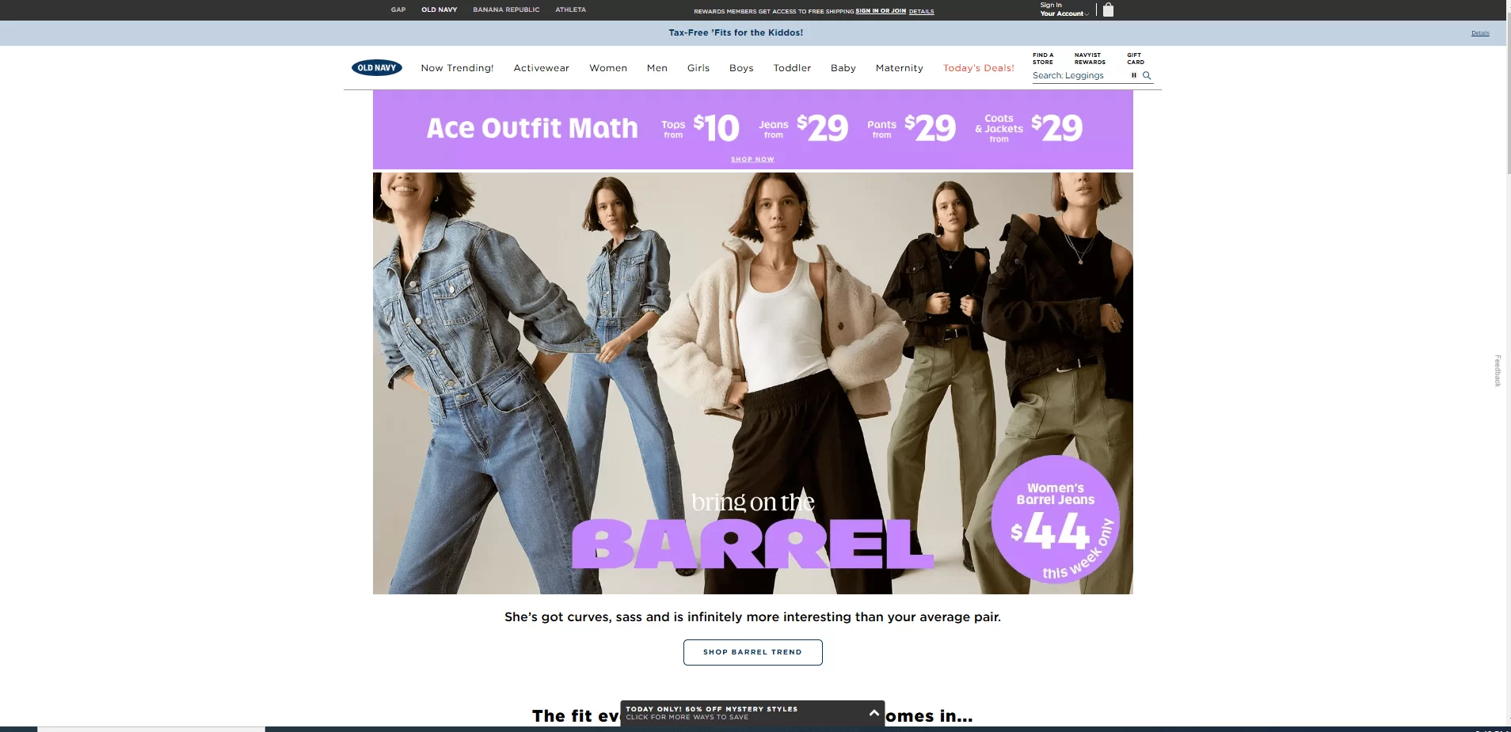
Task: Open the Navyist Rewards link
Action: 1090,59
